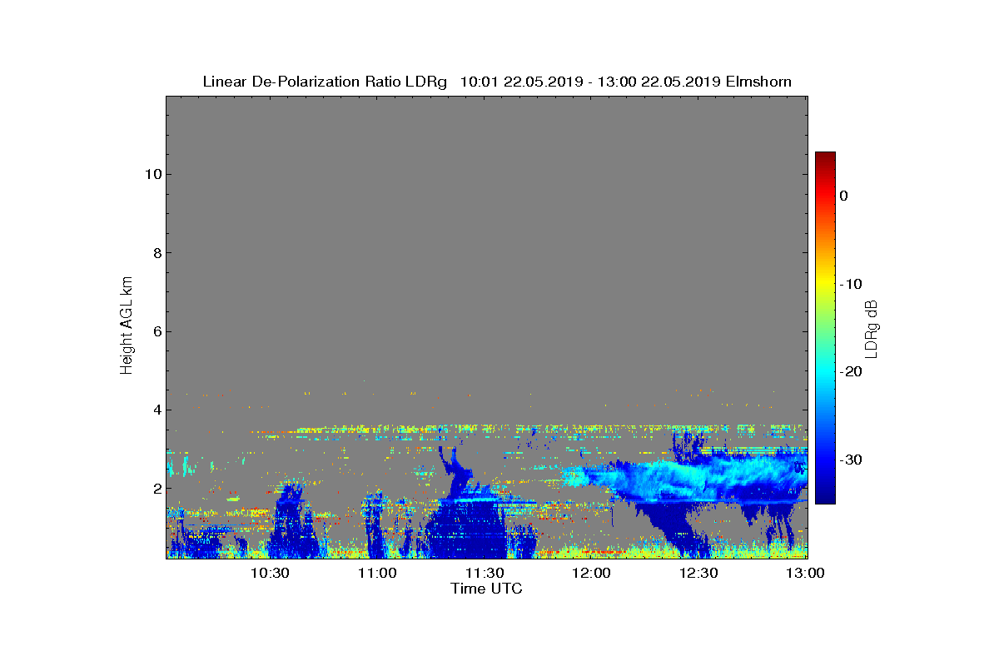Click the '11:30' time tick label
The width and height of the screenshot is (999, 666).
pos(485,574)
